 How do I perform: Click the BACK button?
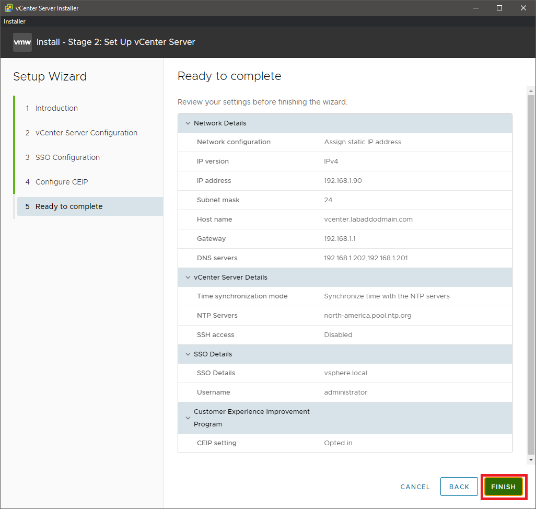[459, 487]
